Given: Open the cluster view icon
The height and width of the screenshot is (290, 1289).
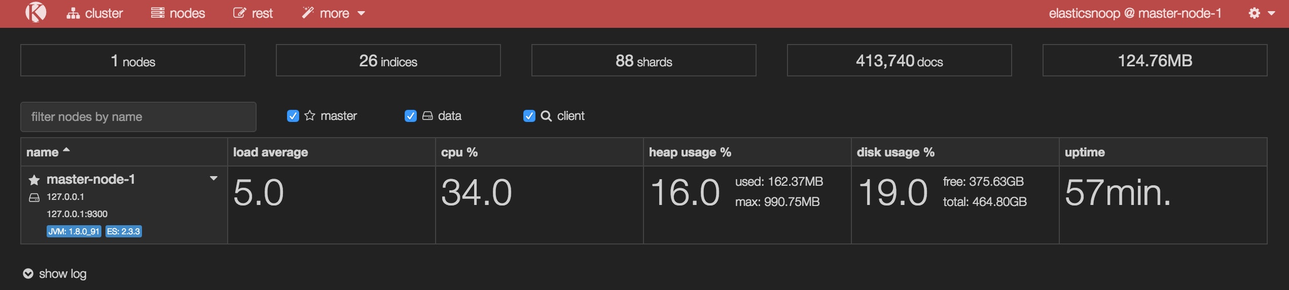Looking at the screenshot, I should click(73, 13).
